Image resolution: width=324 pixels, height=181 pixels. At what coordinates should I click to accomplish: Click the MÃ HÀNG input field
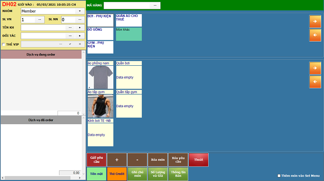coord(127,6)
